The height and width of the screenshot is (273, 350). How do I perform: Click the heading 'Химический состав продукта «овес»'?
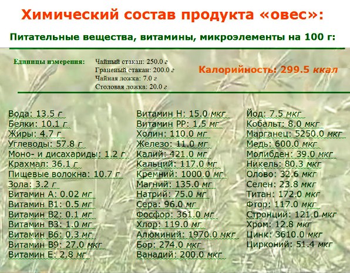pyautogui.click(x=172, y=15)
